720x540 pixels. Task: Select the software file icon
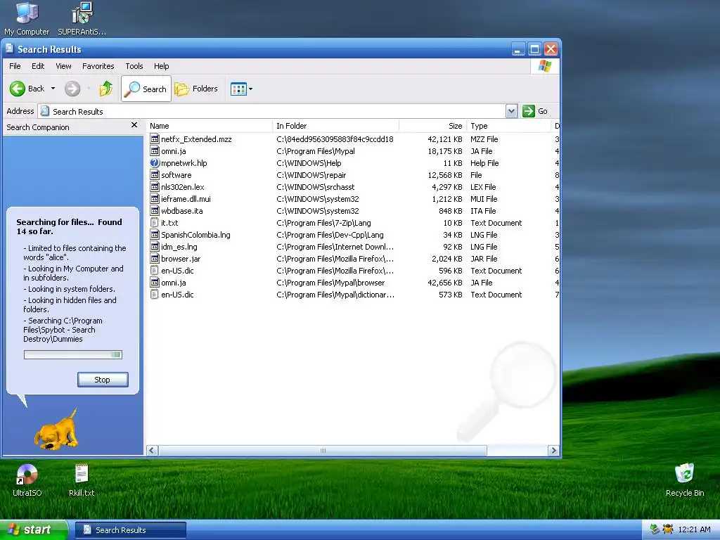(155, 175)
